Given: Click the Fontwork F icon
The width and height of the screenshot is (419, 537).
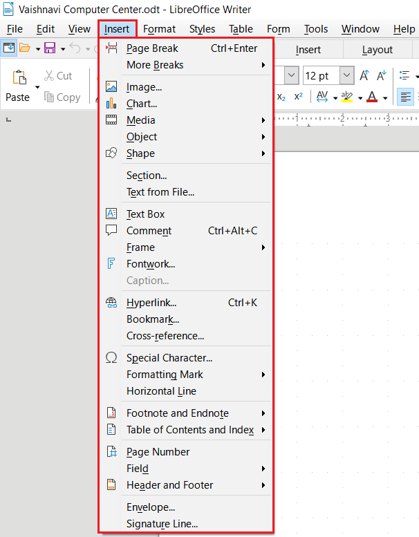Looking at the screenshot, I should click(111, 263).
